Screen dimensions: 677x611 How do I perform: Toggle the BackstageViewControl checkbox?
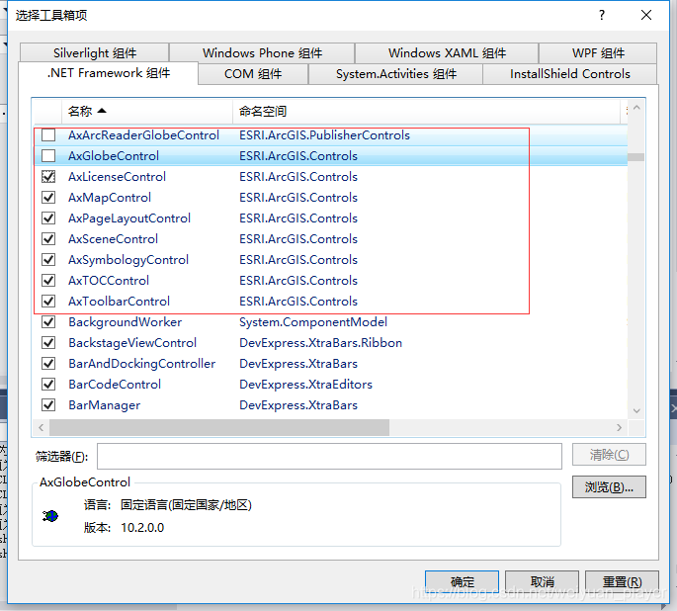[48, 343]
